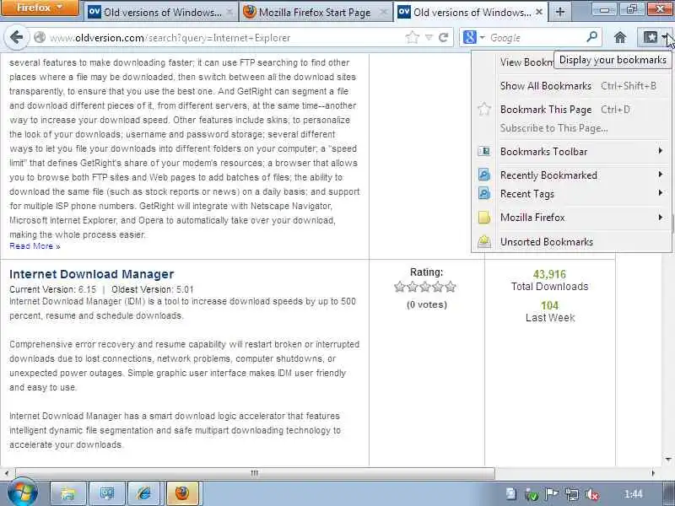
Task: Click Current Version: 6.15 text
Action: [x=53, y=289]
